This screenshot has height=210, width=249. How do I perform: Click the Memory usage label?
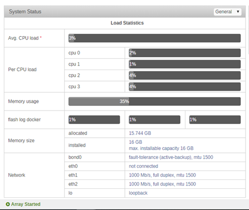tap(23, 102)
